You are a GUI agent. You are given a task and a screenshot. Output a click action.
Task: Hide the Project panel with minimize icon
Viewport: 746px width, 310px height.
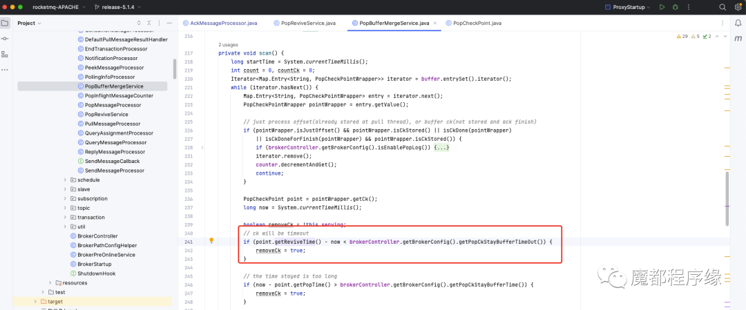[x=168, y=23]
